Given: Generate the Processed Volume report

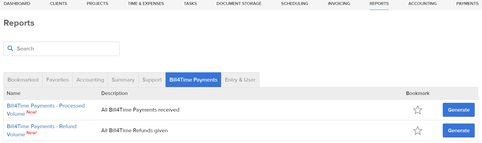Looking at the screenshot, I should click(459, 110).
